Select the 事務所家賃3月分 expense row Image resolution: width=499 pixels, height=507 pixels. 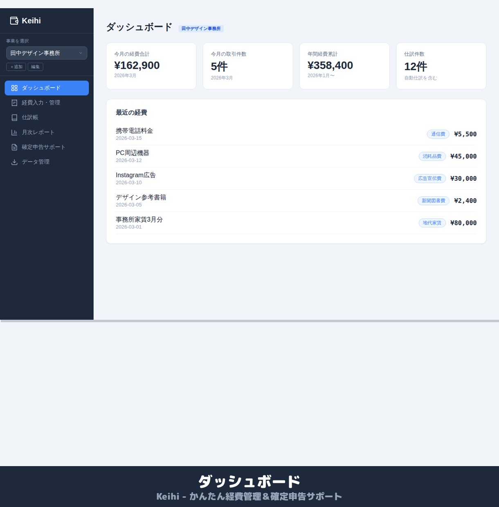coord(296,222)
